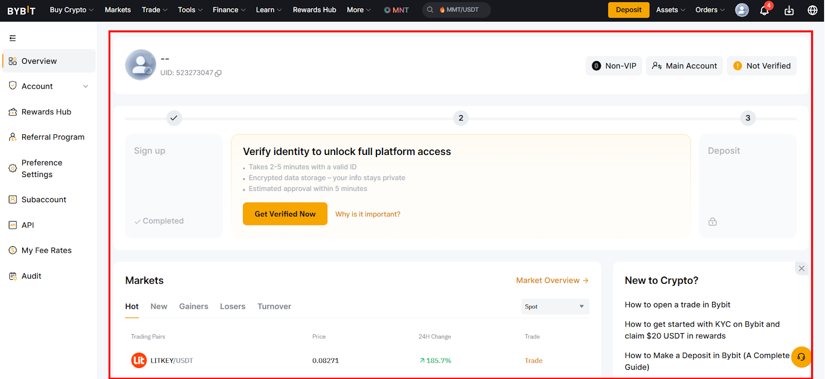The image size is (825, 379).
Task: Open the Why is it important link
Action: coord(368,214)
